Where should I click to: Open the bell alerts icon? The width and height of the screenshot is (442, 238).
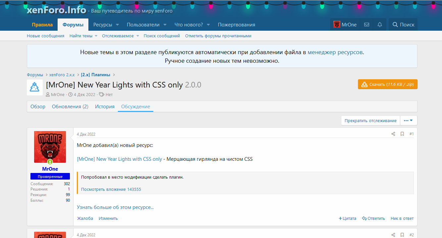380,25
